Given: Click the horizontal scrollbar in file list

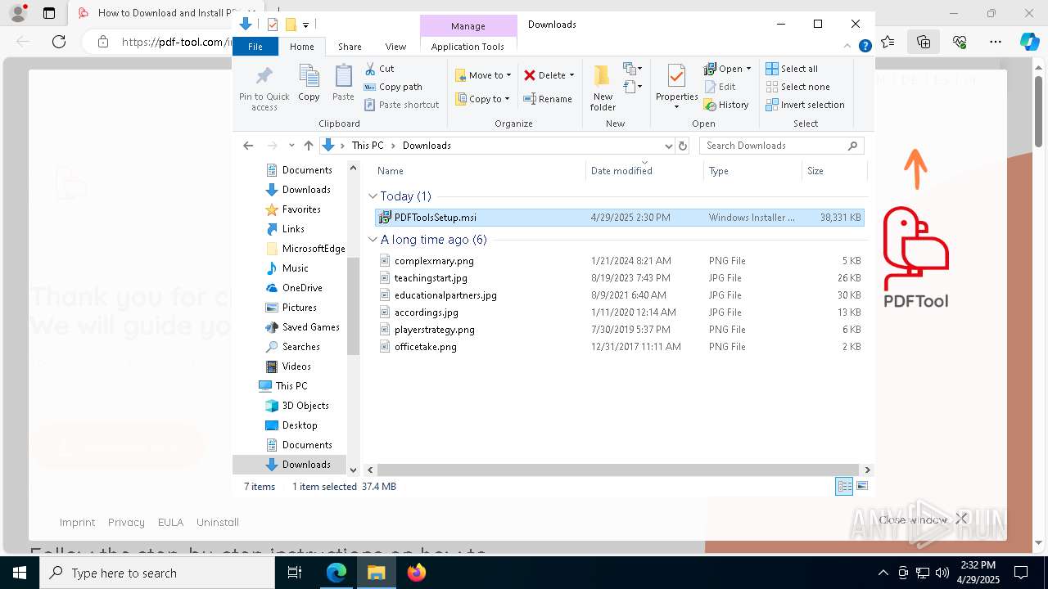Looking at the screenshot, I should (619, 470).
